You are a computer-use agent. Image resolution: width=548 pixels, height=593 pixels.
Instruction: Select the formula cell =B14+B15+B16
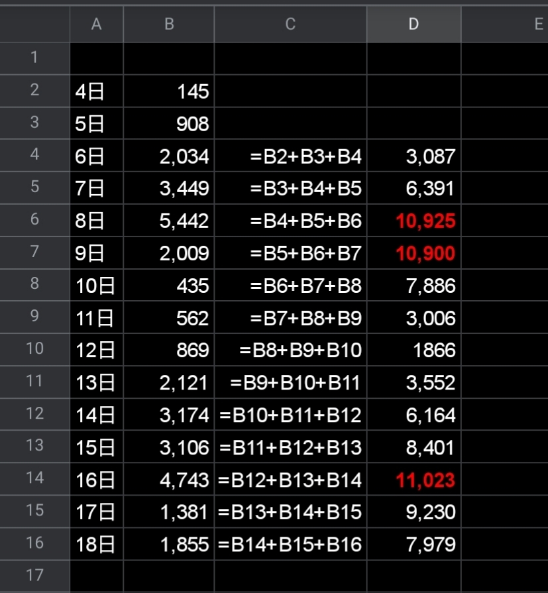(290, 545)
